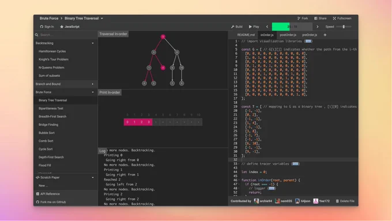Select Binary Tree Traversal in sidebar
Screen dimensions: 392x221
click(x=66, y=100)
